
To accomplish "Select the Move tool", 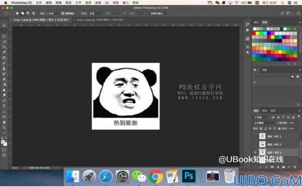I will click(4, 25).
